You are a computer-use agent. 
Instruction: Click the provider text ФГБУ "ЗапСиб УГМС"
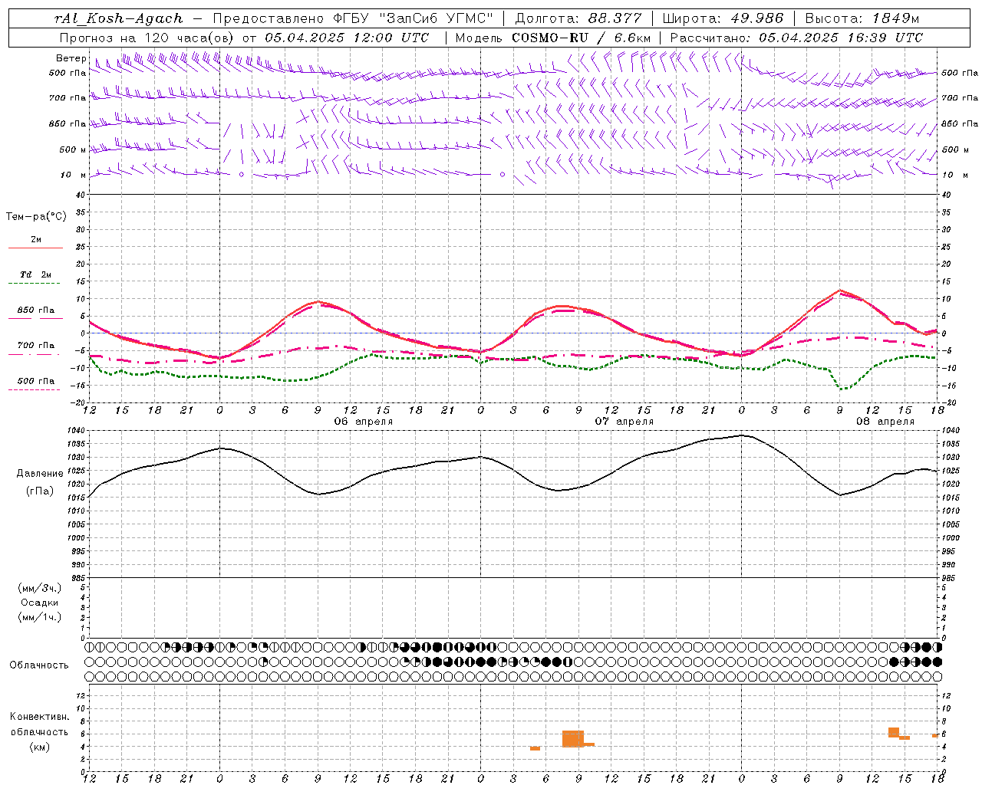point(414,18)
